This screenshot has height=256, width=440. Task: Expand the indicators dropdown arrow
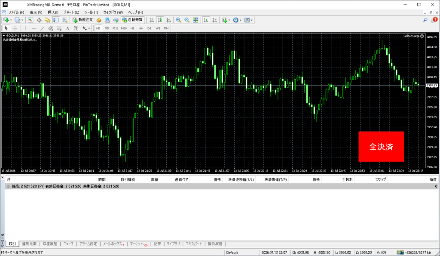(229, 20)
